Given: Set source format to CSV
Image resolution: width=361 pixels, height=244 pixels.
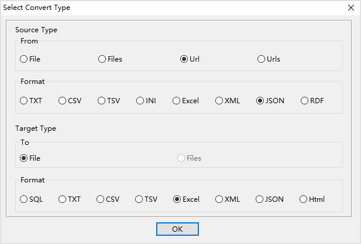Looking at the screenshot, I should pos(63,101).
